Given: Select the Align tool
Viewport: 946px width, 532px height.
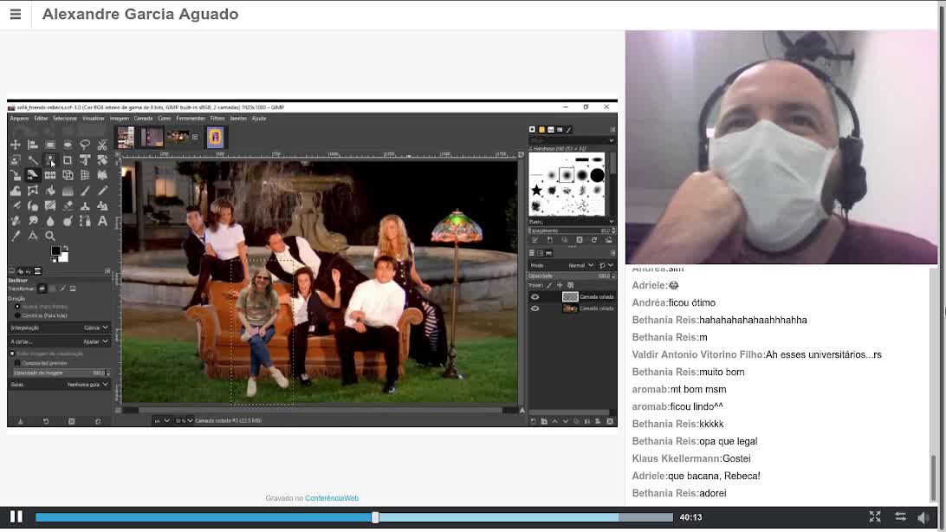Looking at the screenshot, I should click(33, 145).
